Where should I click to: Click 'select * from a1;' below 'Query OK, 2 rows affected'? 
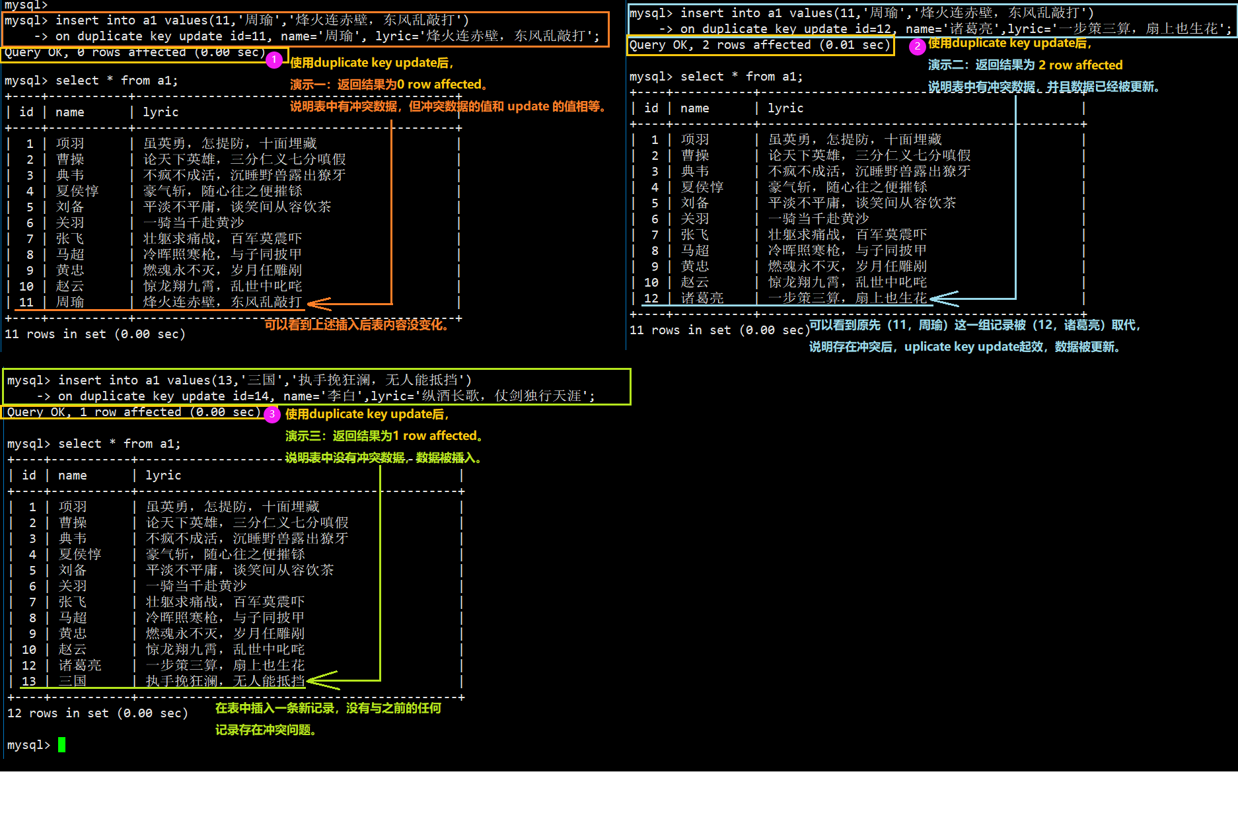click(x=742, y=77)
